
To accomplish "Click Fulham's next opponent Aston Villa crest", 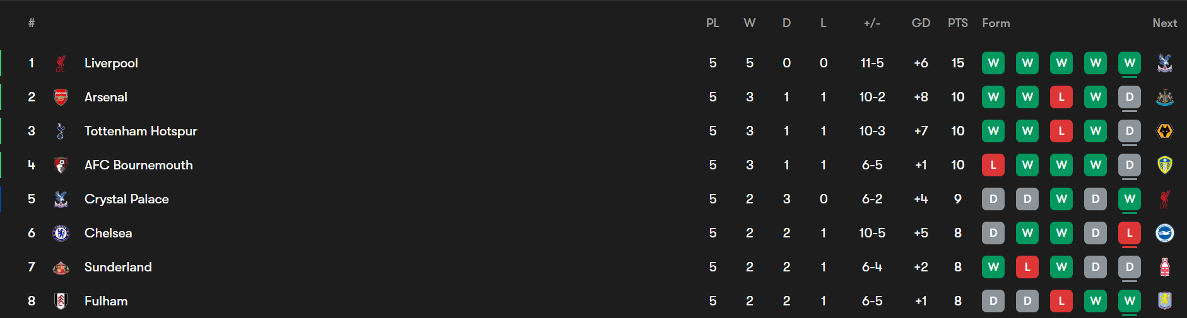I will click(x=1164, y=301).
